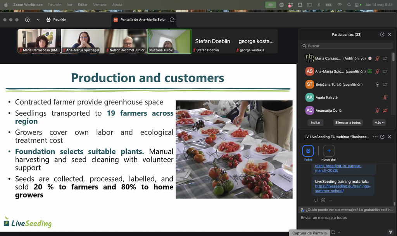Open the liveseeding.eu trainings summer school link

pyautogui.click(x=343, y=188)
